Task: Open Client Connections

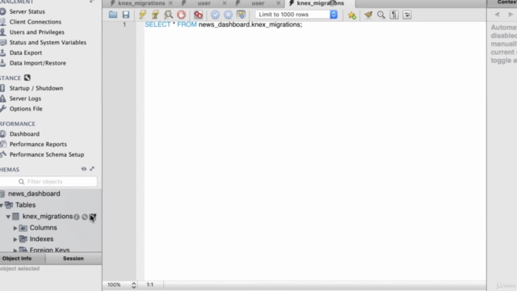Action: pyautogui.click(x=36, y=22)
